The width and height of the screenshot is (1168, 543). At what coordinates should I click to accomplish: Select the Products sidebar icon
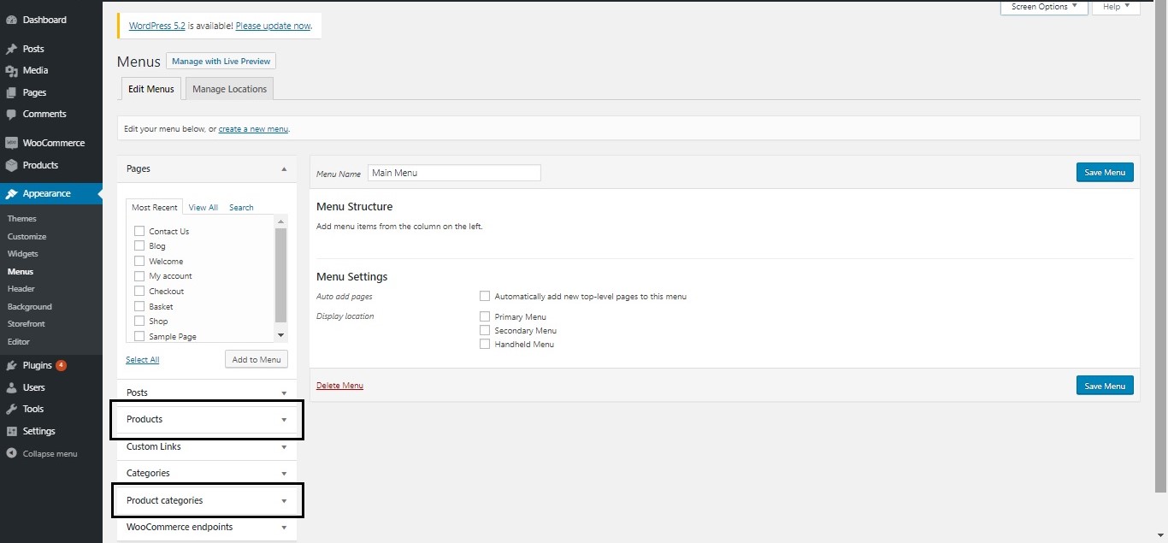pyautogui.click(x=11, y=164)
